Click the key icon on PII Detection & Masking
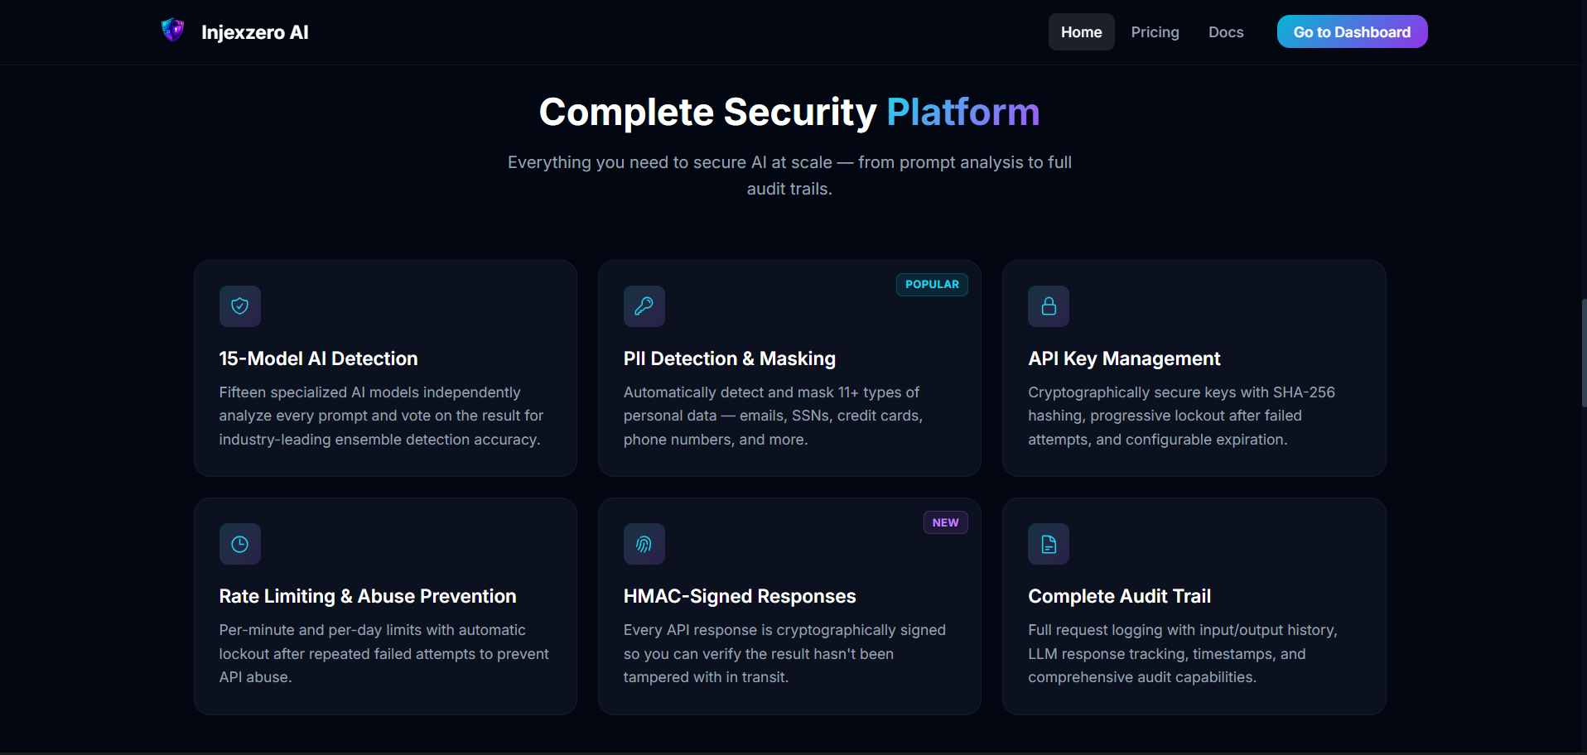 click(x=644, y=306)
